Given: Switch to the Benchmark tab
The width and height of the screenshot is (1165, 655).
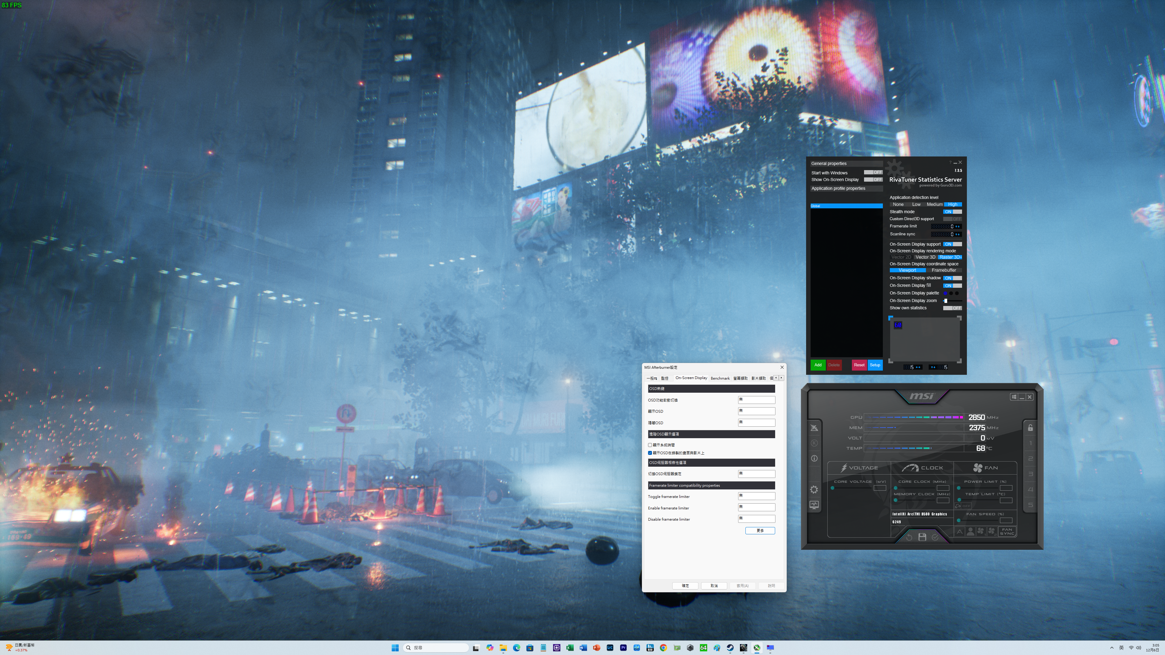Looking at the screenshot, I should tap(720, 378).
